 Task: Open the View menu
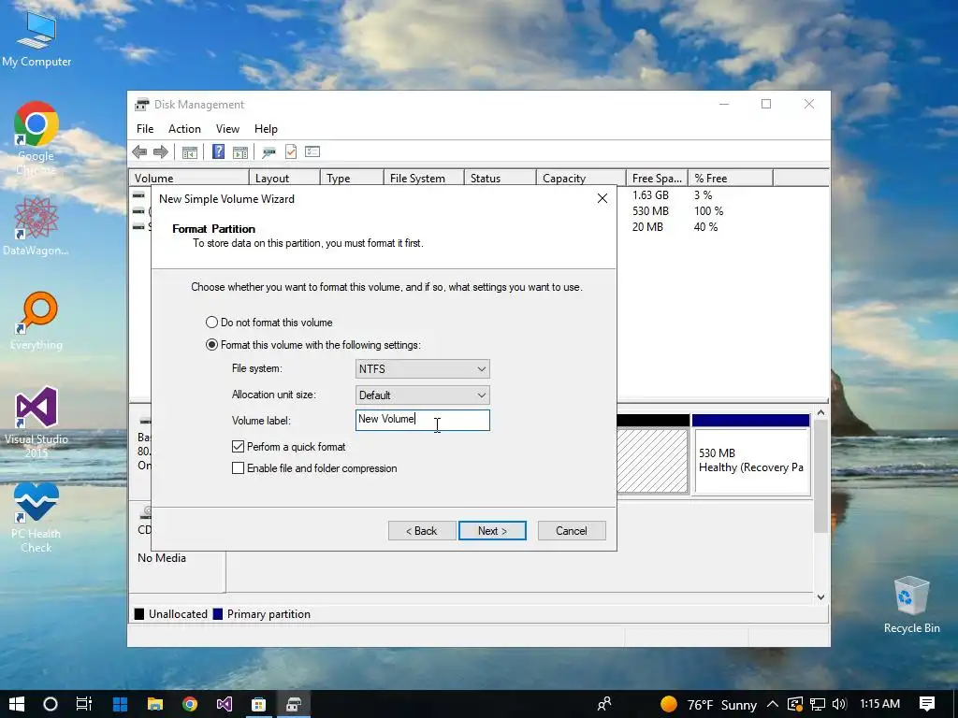pyautogui.click(x=227, y=129)
